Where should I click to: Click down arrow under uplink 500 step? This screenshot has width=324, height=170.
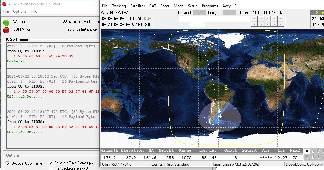(268, 24)
